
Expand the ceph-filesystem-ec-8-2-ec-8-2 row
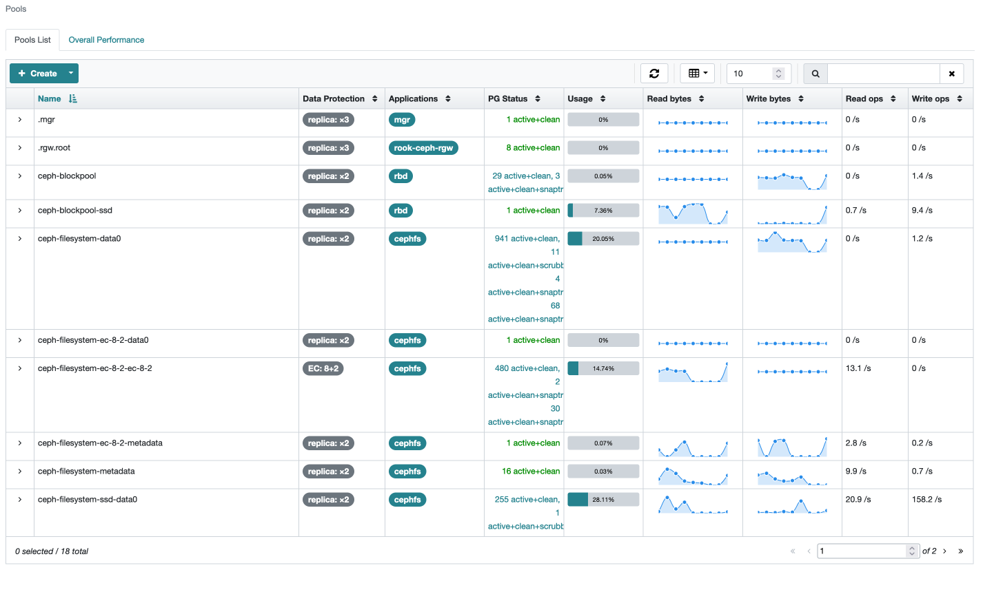pyautogui.click(x=20, y=368)
